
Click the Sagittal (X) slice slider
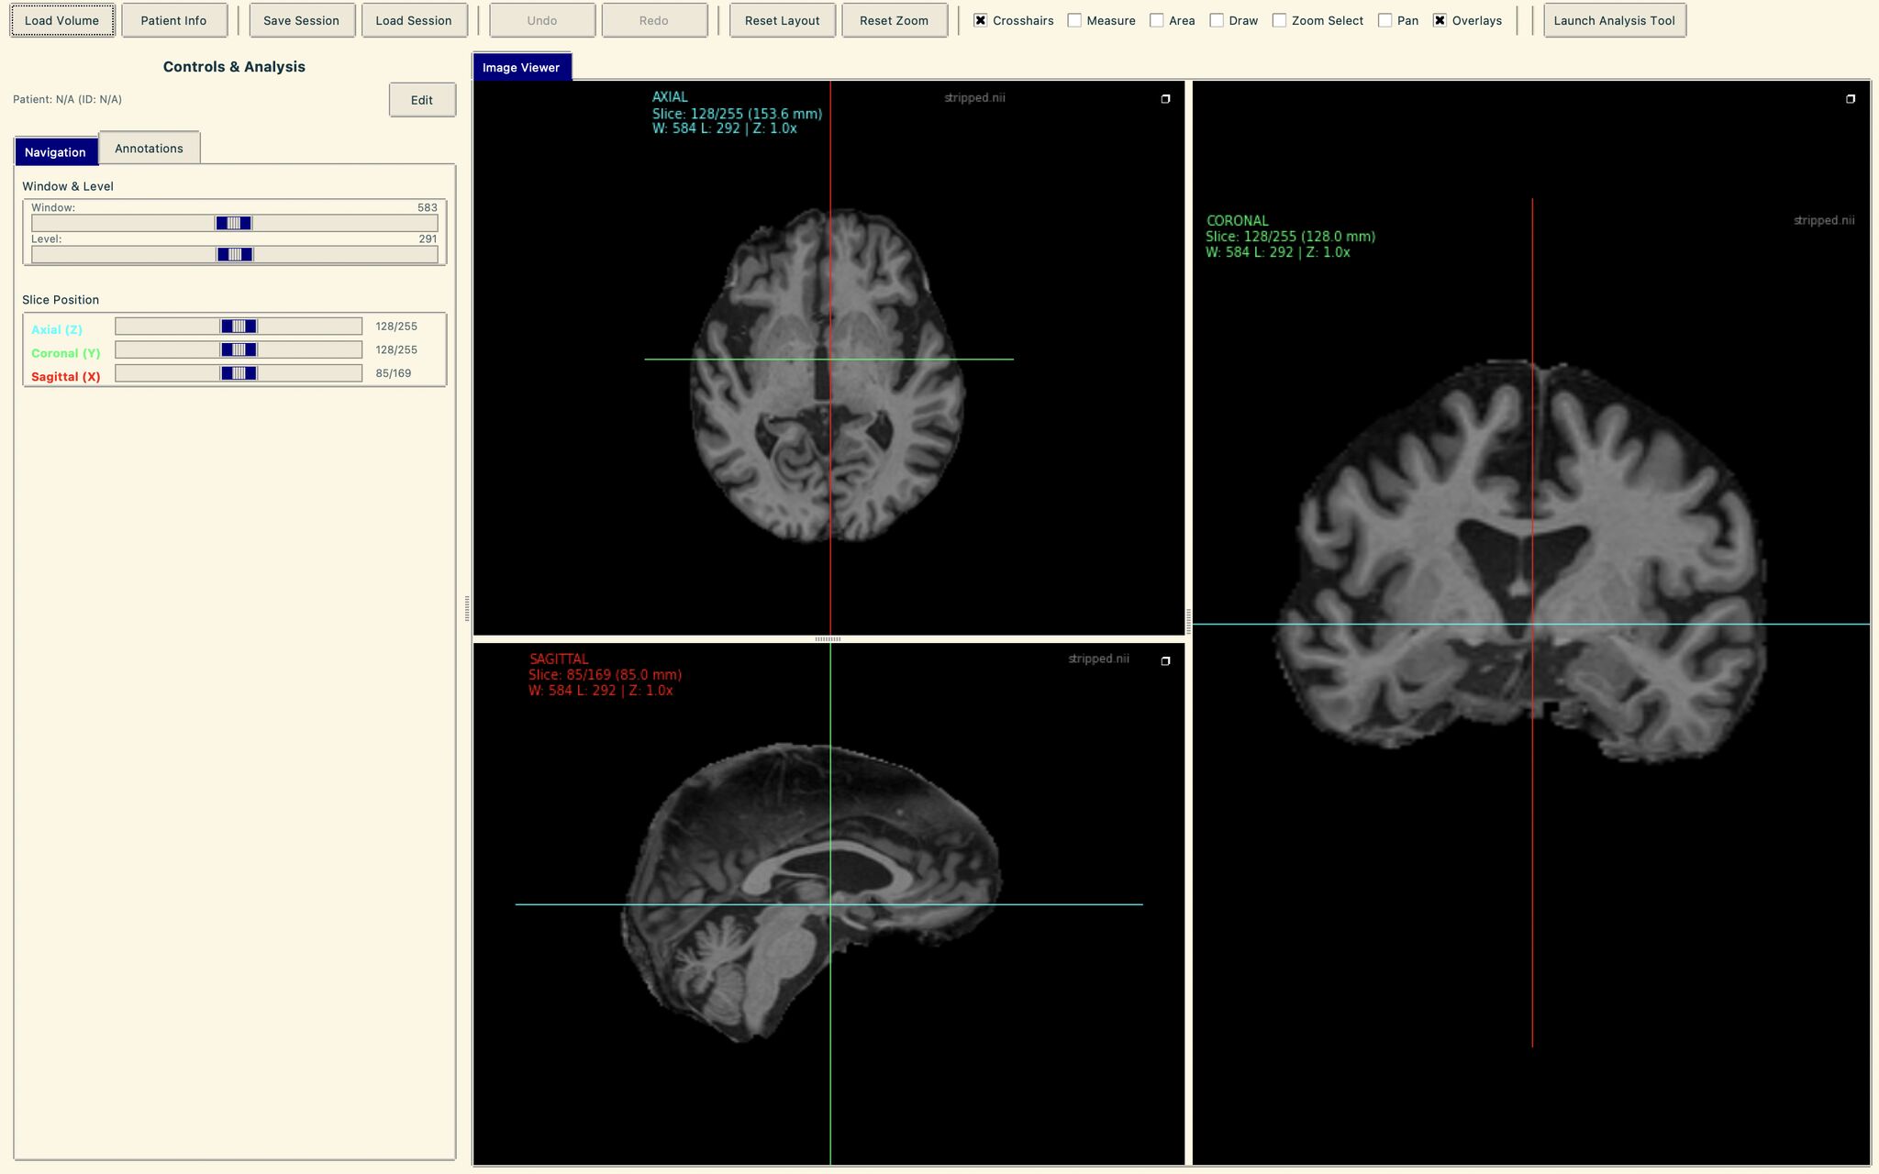(x=239, y=373)
